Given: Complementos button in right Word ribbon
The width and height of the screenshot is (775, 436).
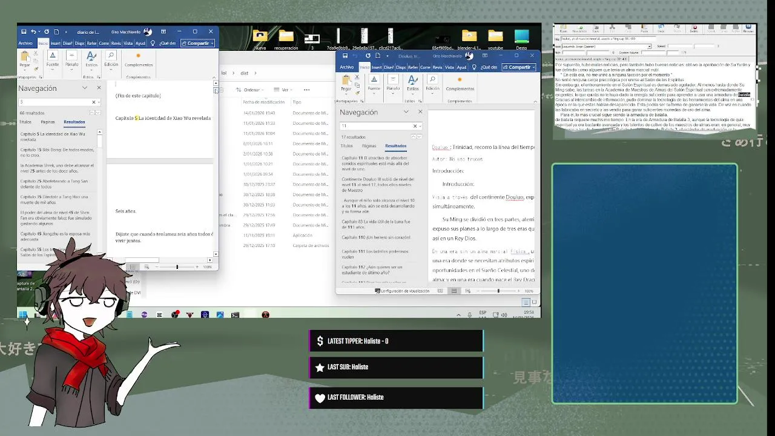Looking at the screenshot, I should click(x=460, y=84).
